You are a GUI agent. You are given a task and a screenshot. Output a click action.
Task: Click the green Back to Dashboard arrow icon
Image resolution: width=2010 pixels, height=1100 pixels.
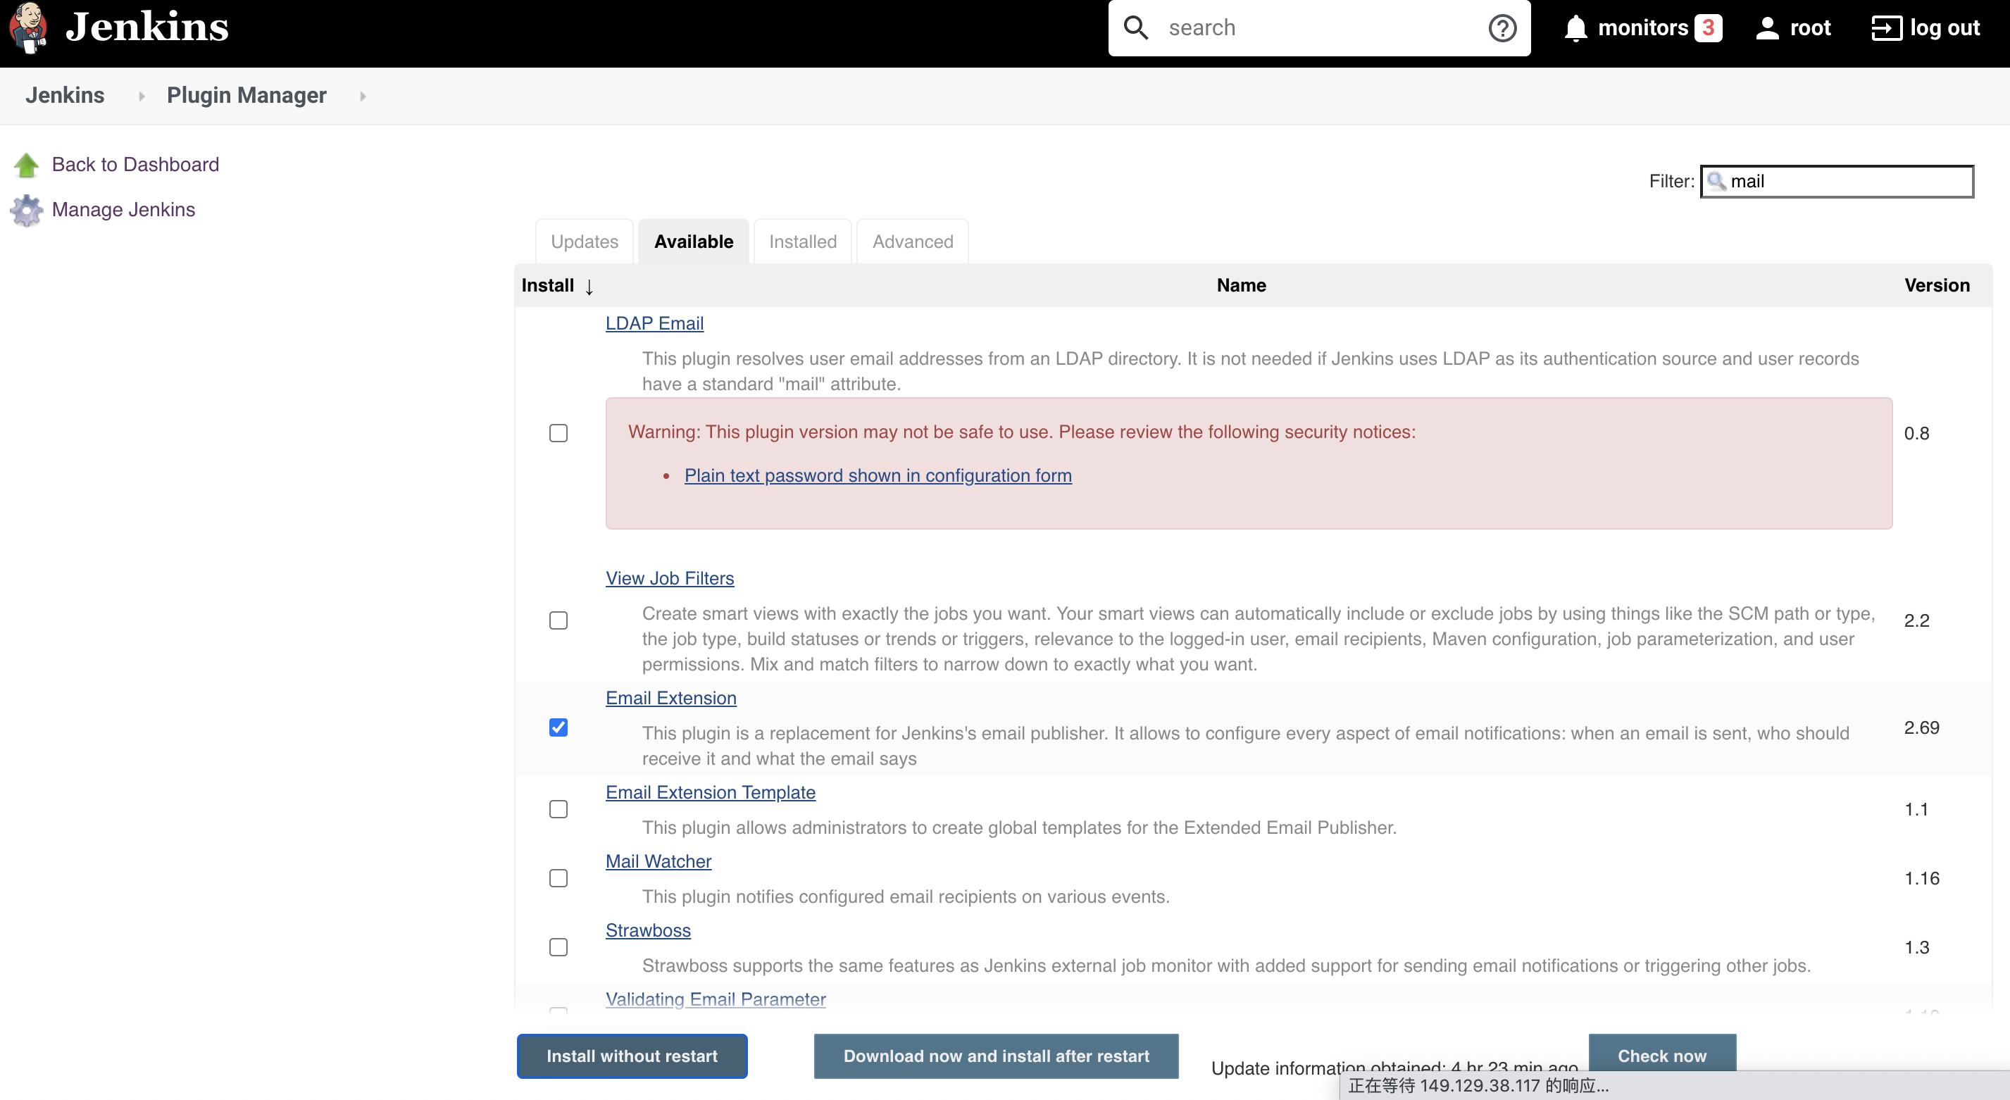point(27,165)
